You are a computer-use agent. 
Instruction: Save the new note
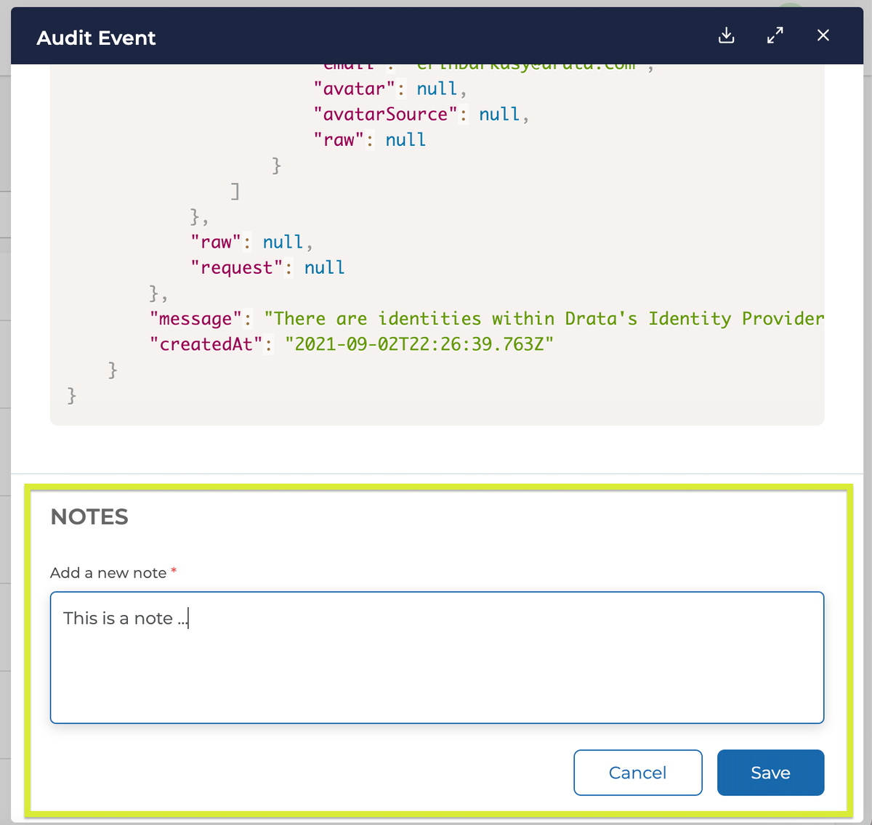point(770,772)
